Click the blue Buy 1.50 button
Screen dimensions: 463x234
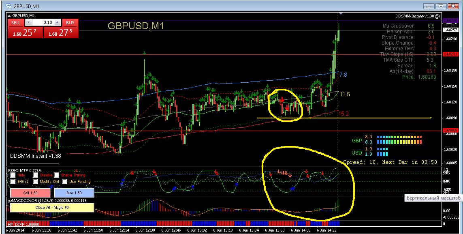click(74, 193)
